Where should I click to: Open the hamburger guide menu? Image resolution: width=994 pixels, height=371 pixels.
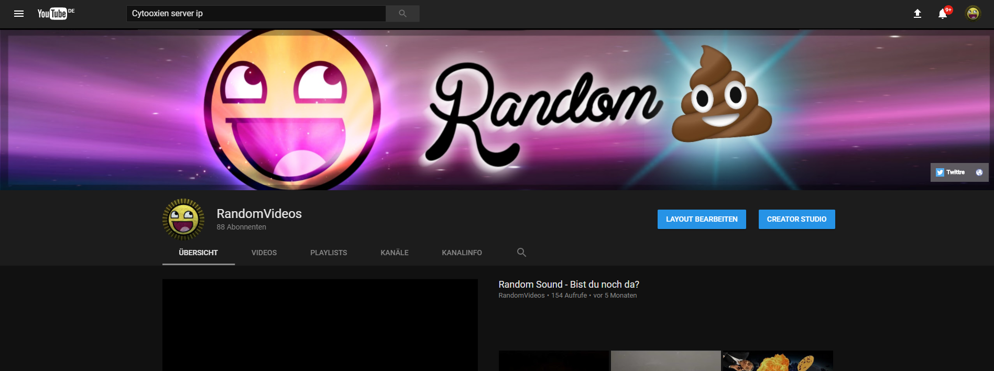coord(19,14)
